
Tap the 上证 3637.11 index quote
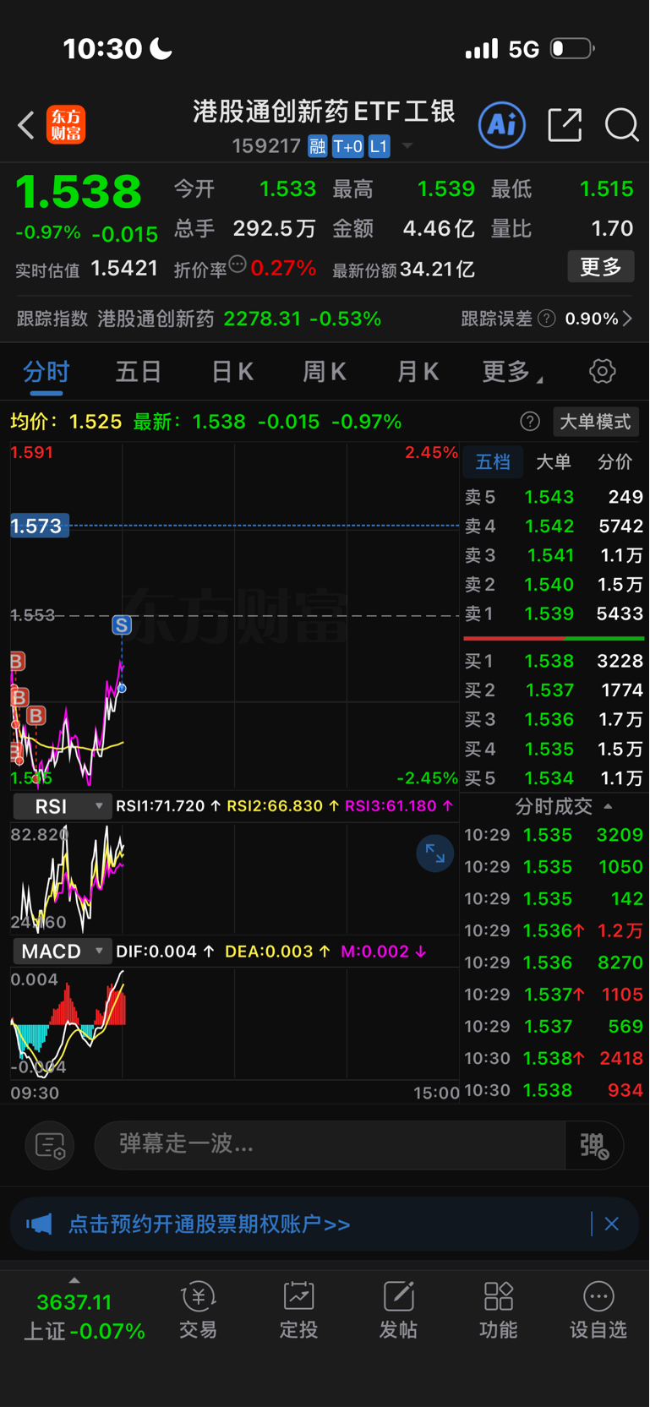tap(84, 1316)
